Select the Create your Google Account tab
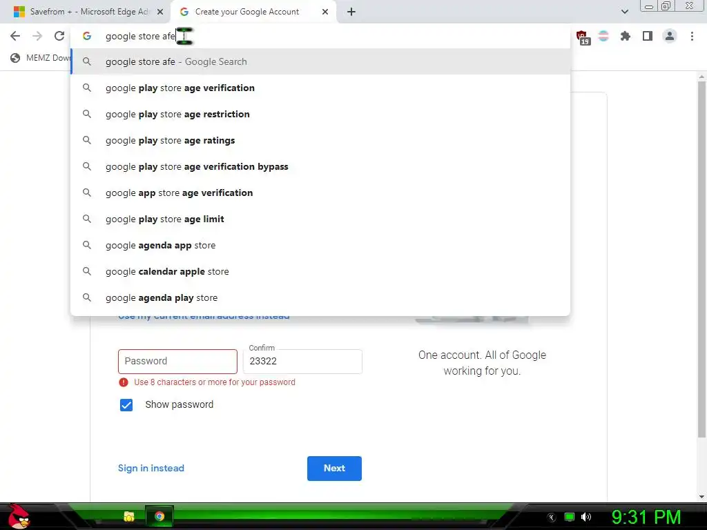The height and width of the screenshot is (530, 707). click(253, 12)
